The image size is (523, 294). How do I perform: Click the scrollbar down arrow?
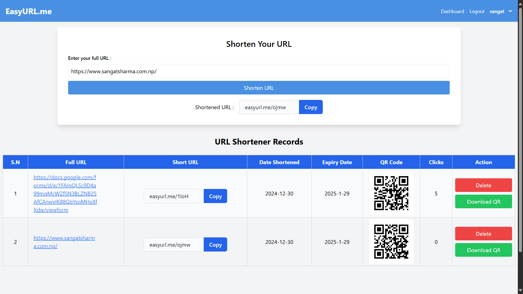point(520,290)
